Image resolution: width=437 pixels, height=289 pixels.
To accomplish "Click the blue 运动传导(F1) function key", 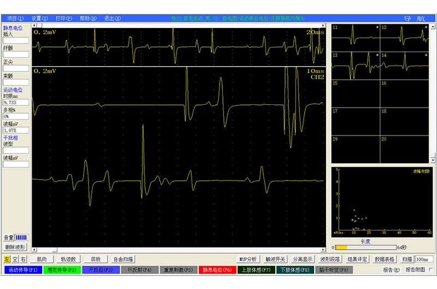I will pos(22,270).
